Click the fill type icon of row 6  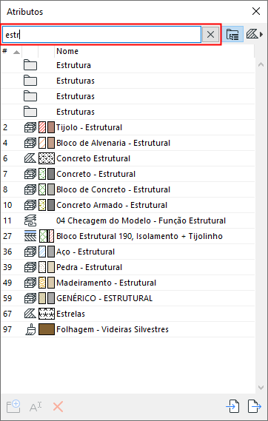point(30,158)
